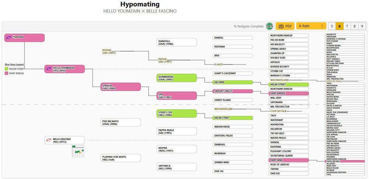Select 5 generations
The height and width of the screenshot is (179, 369).
(332, 26)
